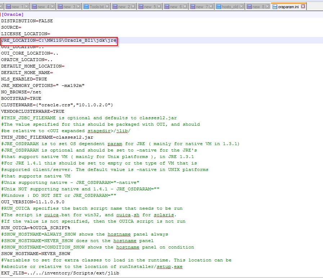This screenshot has height=278, width=323.
Task: Click the '#SHOW_HOSTNAME=CONDITION_SHOW' comment line
Action: click(x=98, y=247)
